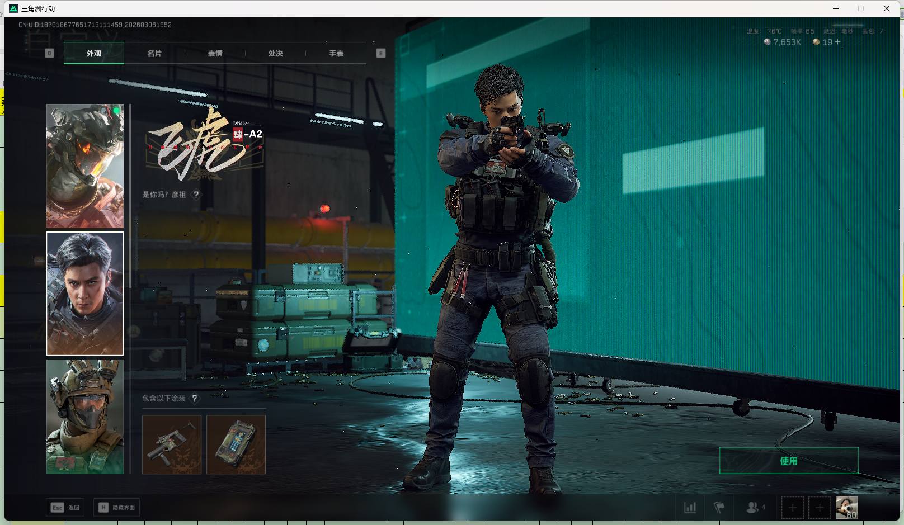Select the helmeted soldier skin thumbnail
This screenshot has height=525, width=904.
(x=85, y=417)
